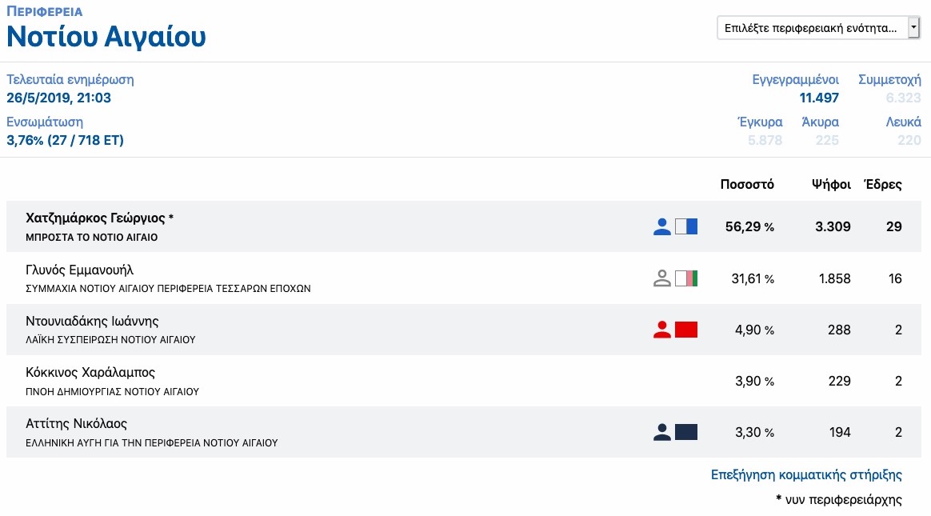Click white-blue flag next to Χατζημάρκος
Image resolution: width=931 pixels, height=516 pixels.
(x=686, y=227)
